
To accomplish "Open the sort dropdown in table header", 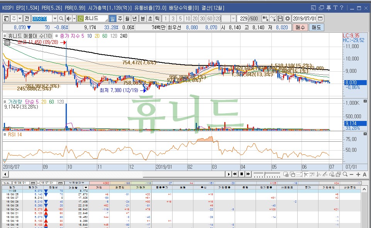I will click(86, 188).
